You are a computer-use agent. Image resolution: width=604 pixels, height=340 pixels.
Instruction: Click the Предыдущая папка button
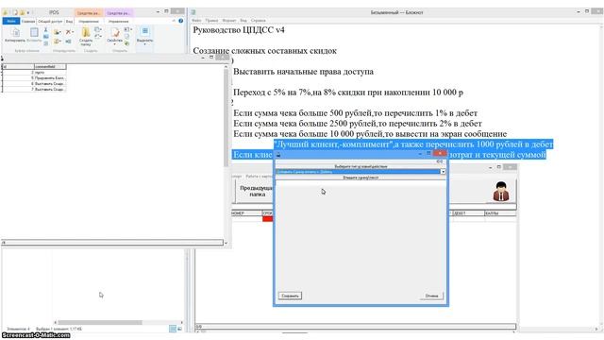(x=255, y=191)
